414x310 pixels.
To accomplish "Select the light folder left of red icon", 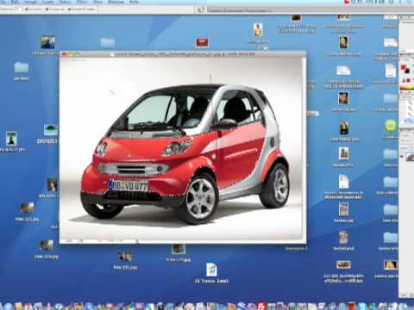I will coord(108,43).
